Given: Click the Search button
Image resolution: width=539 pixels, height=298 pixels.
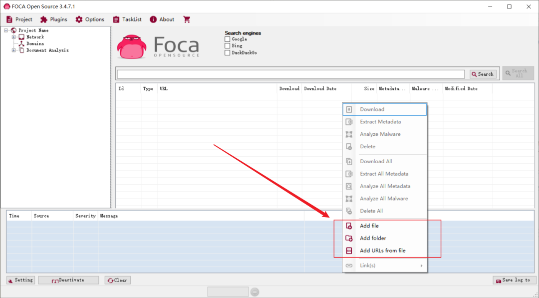Looking at the screenshot, I should [x=483, y=74].
